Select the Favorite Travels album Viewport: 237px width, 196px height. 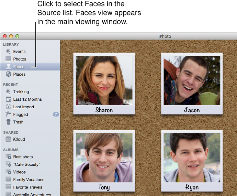(x=27, y=187)
